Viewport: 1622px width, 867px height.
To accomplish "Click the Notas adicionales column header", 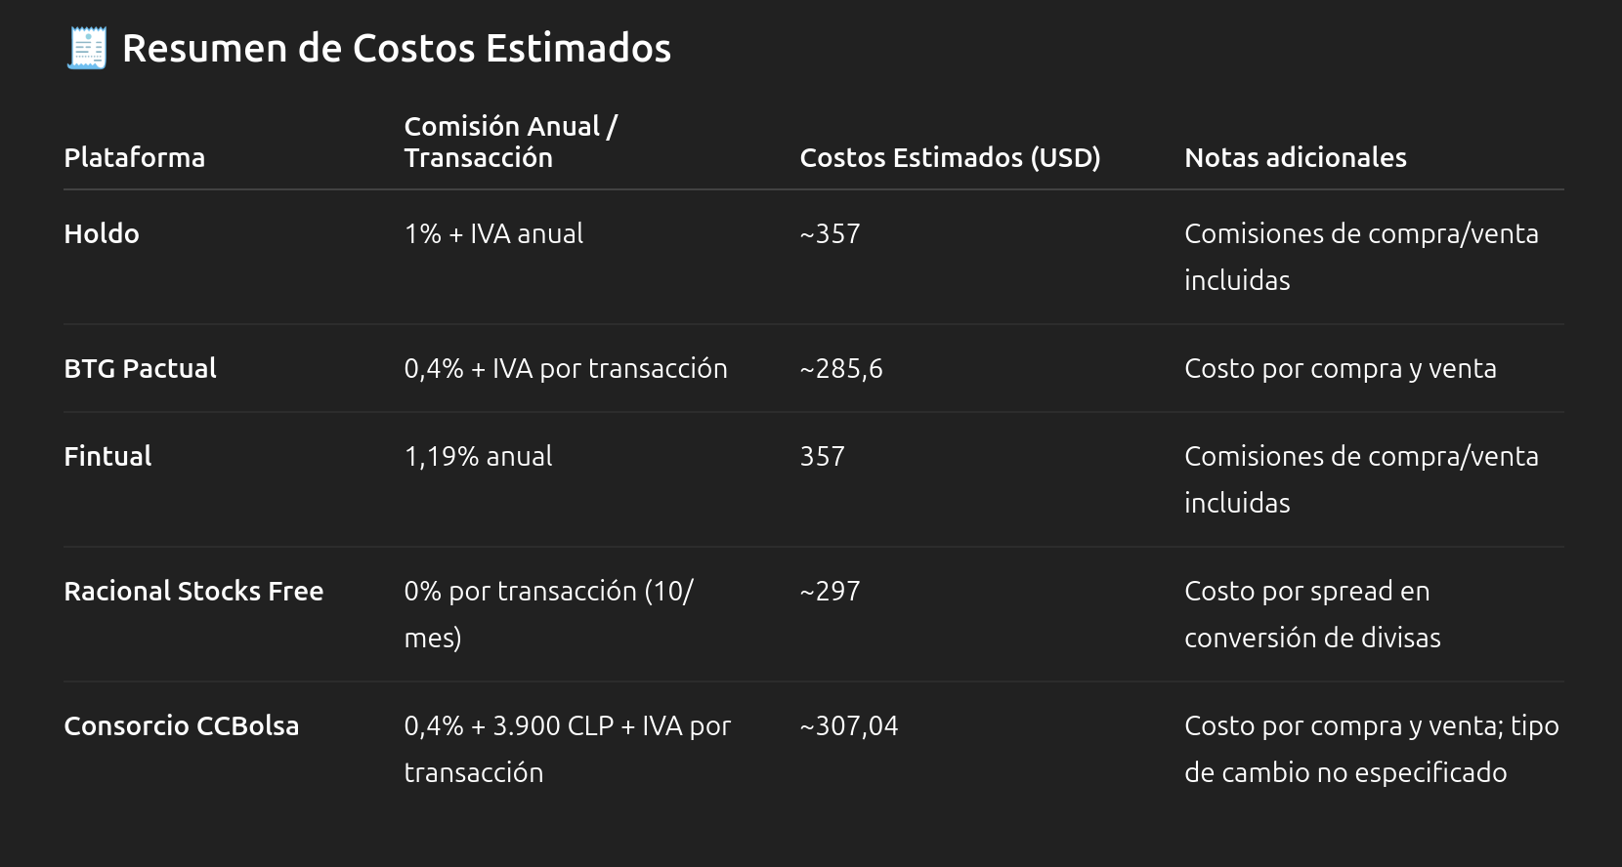I will [1296, 157].
